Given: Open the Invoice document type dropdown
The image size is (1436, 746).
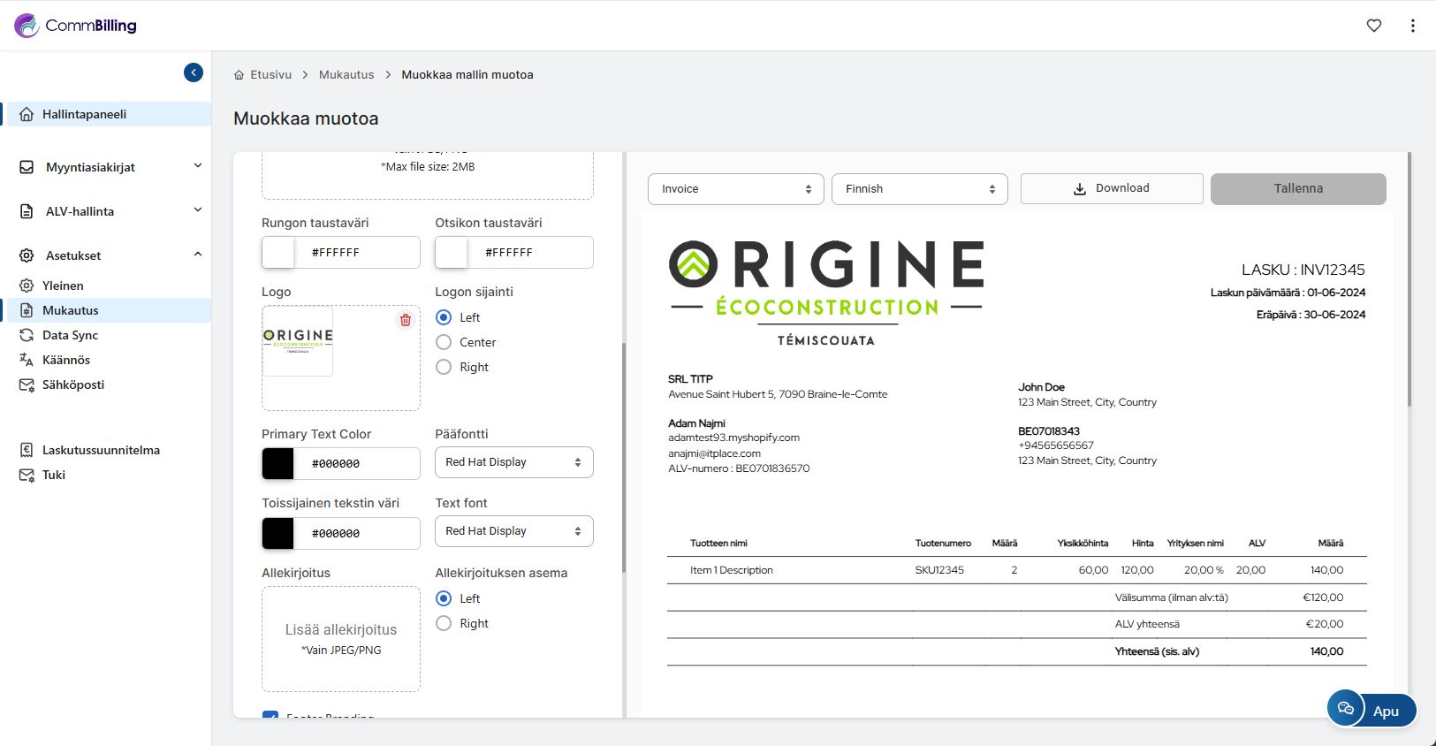Looking at the screenshot, I should tap(735, 189).
